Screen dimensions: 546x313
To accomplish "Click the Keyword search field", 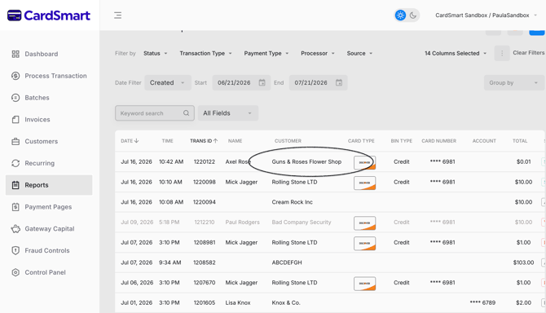I will click(x=155, y=113).
